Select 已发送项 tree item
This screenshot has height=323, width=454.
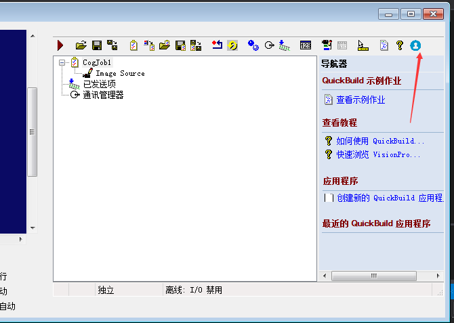[100, 84]
